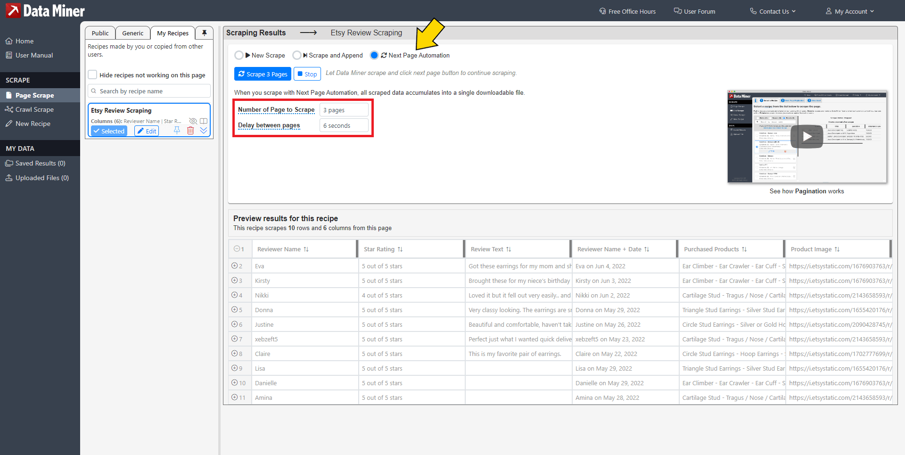Click the crossed-eye hide icon on recipe card

(x=193, y=121)
